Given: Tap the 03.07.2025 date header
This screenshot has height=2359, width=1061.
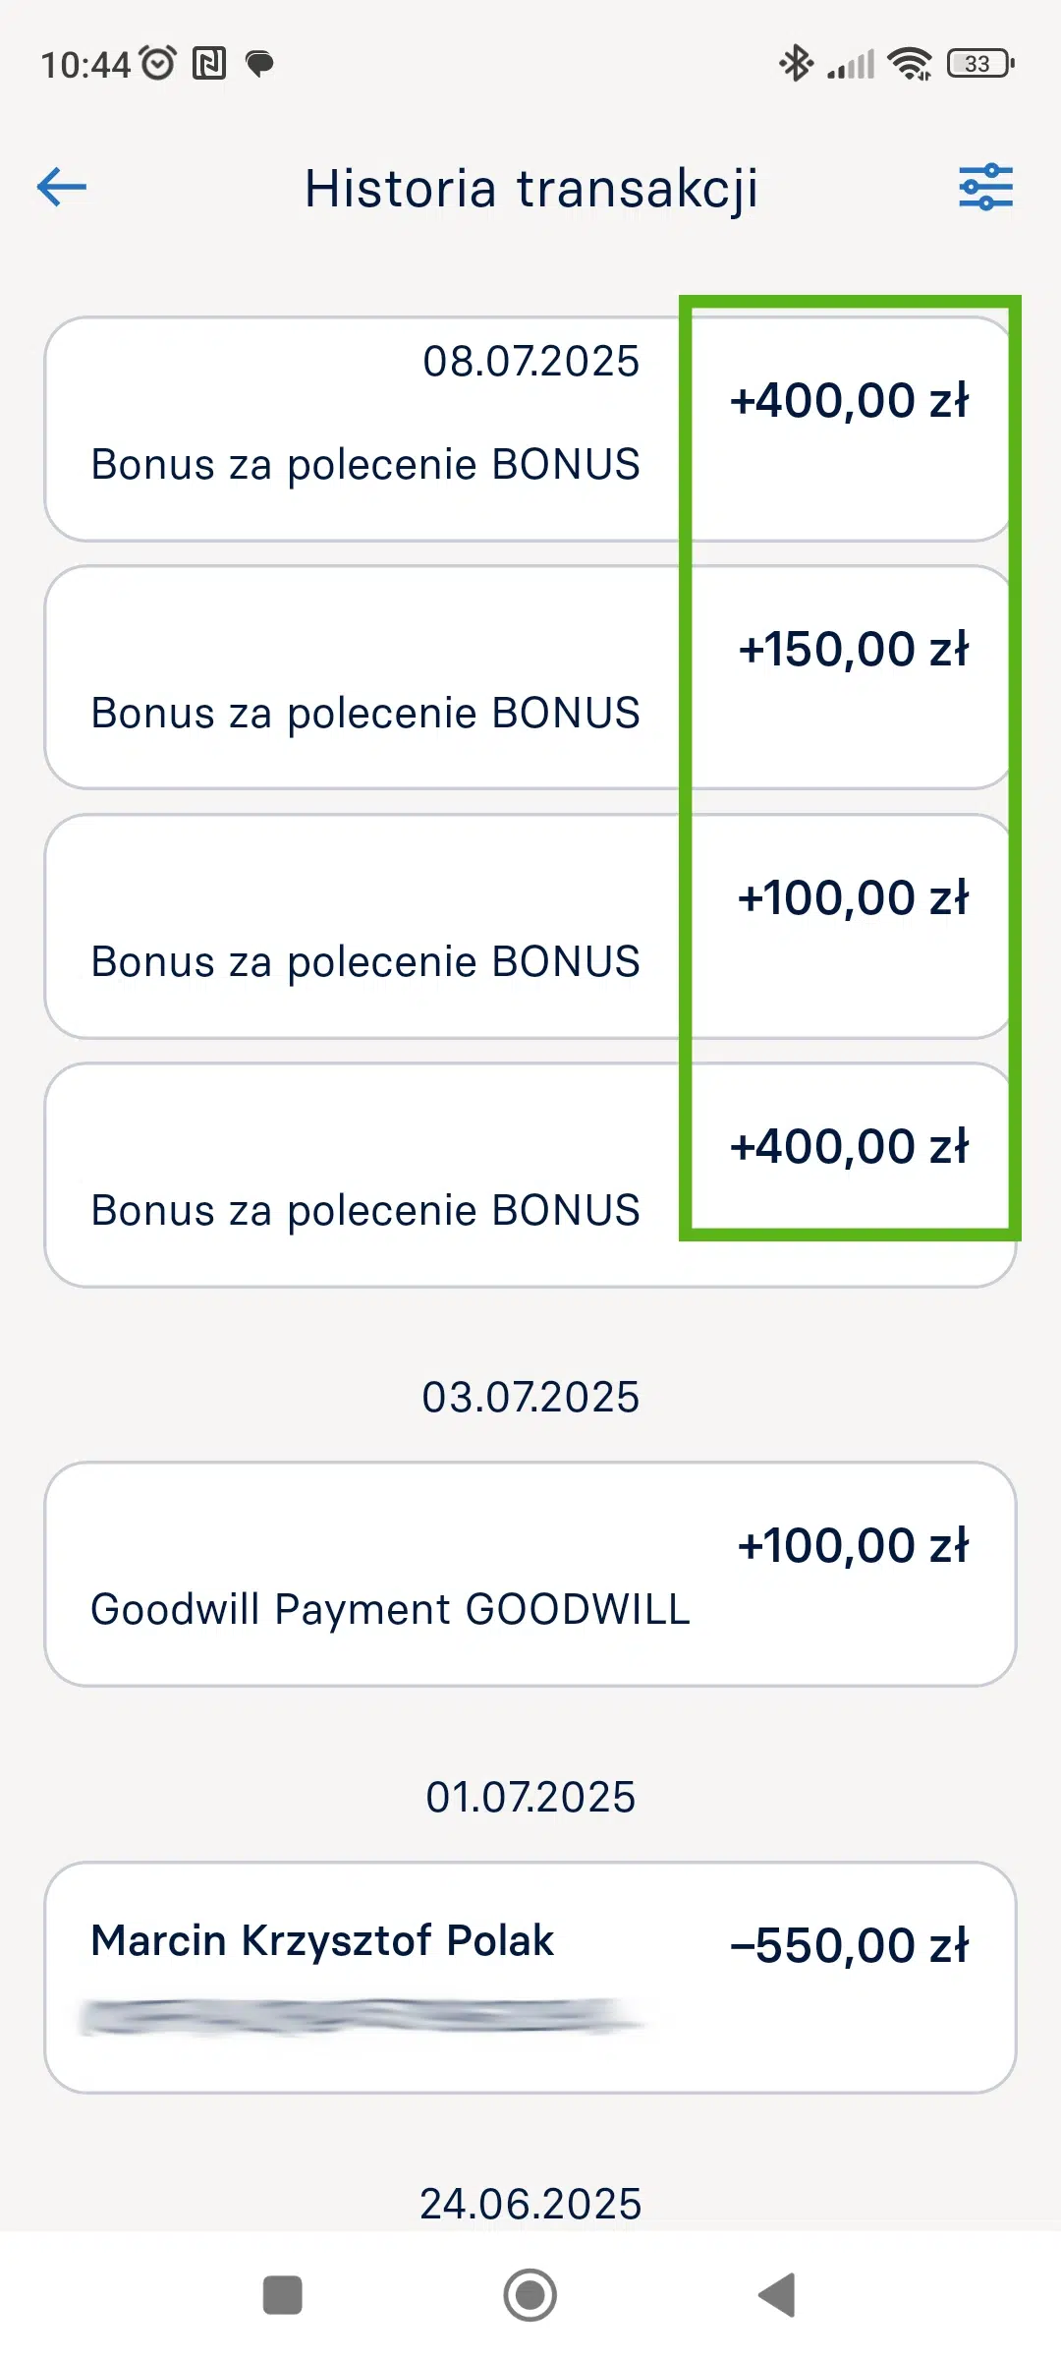Looking at the screenshot, I should pos(530,1397).
